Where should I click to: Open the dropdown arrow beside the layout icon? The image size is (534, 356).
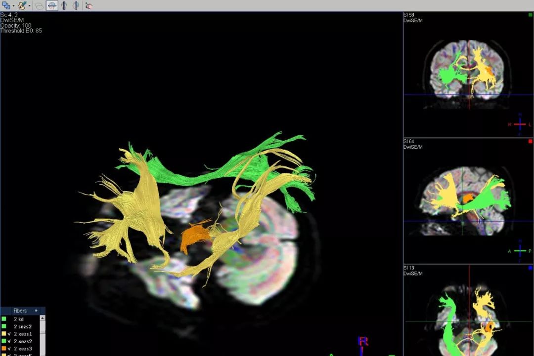click(13, 6)
